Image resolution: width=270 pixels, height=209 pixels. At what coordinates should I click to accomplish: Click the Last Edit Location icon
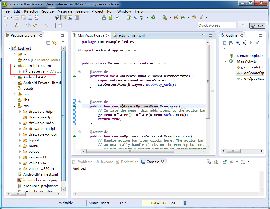tap(28, 25)
